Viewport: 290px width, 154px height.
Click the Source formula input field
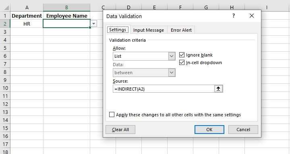(x=164, y=89)
